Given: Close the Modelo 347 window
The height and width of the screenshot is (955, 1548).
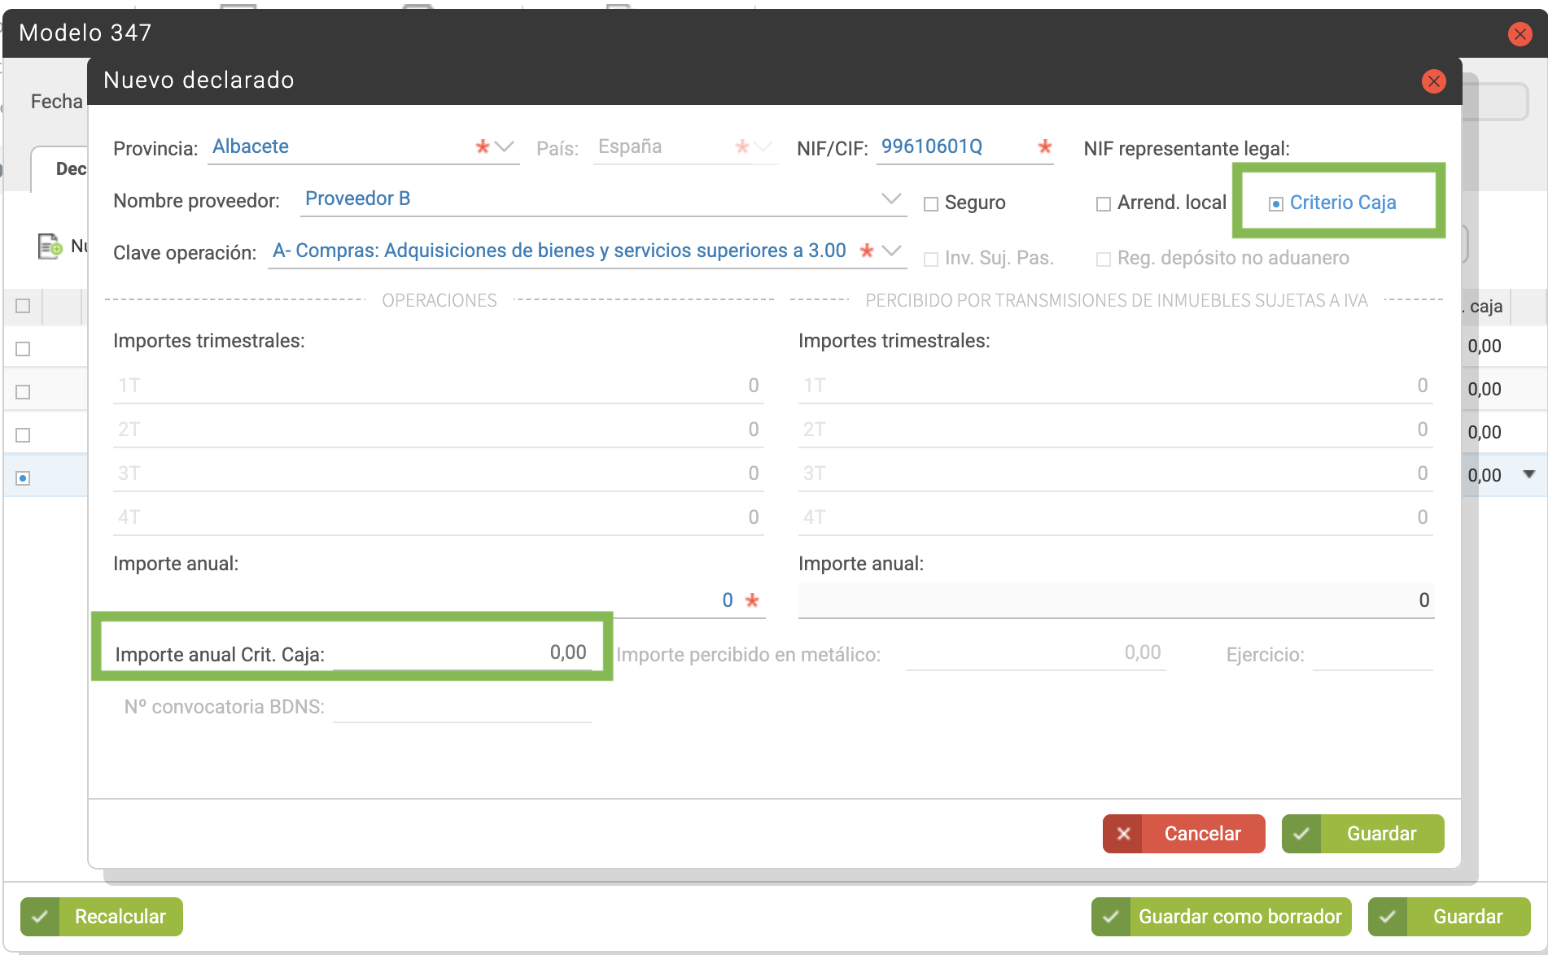Looking at the screenshot, I should pos(1520,33).
